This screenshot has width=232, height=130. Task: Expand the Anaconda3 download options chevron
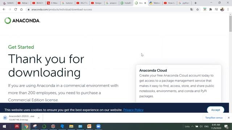pyautogui.click(x=39, y=118)
